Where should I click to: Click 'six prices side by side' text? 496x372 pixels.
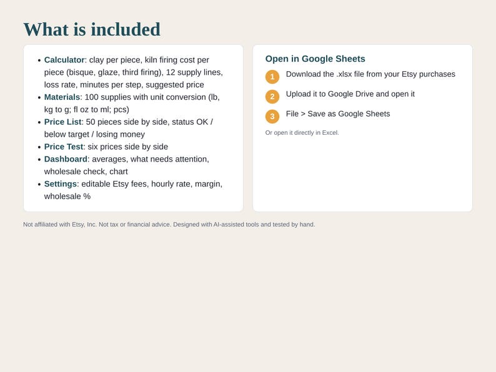coord(128,147)
